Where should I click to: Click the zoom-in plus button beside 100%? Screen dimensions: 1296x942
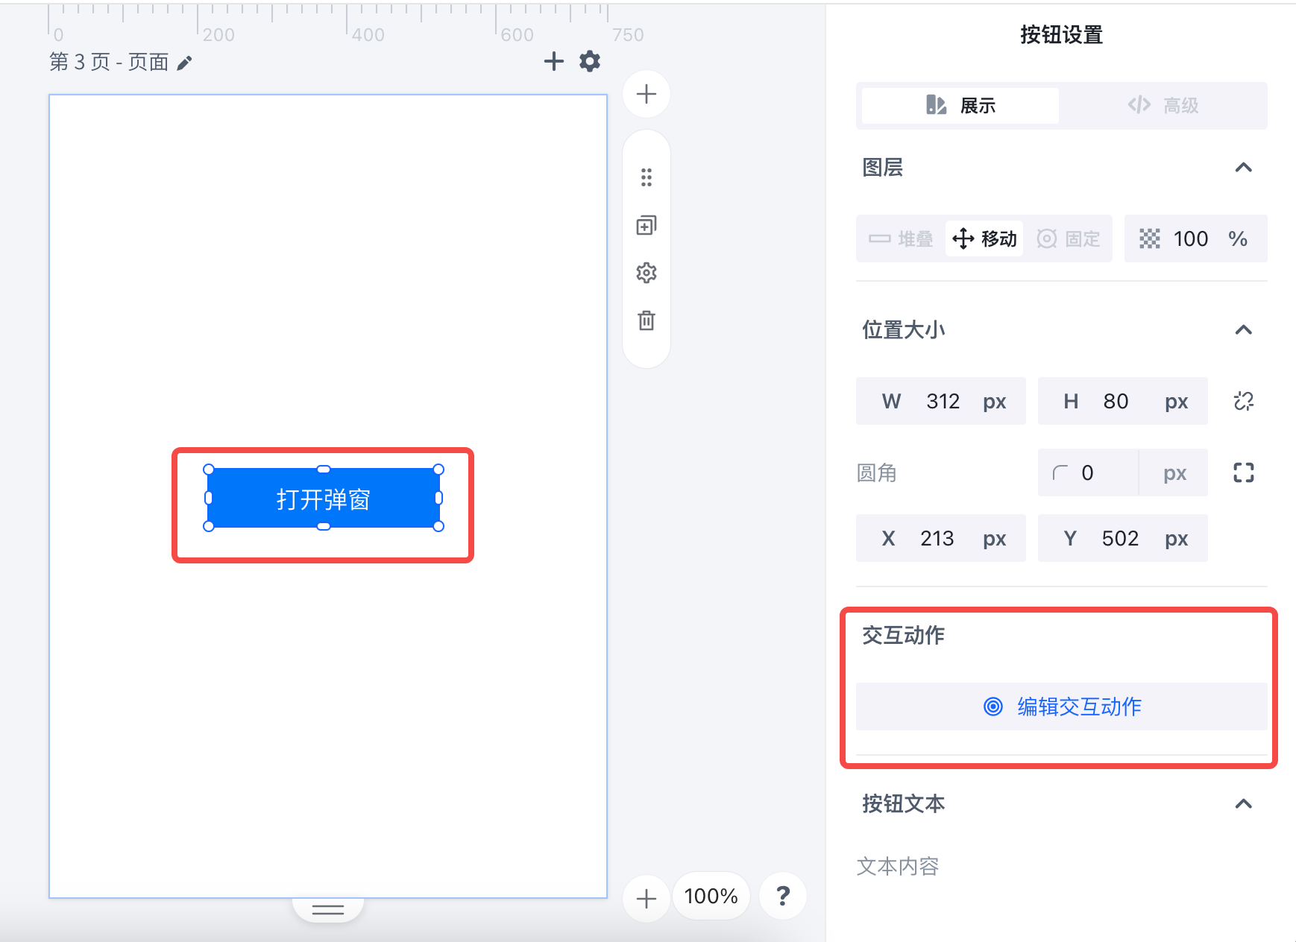(647, 898)
